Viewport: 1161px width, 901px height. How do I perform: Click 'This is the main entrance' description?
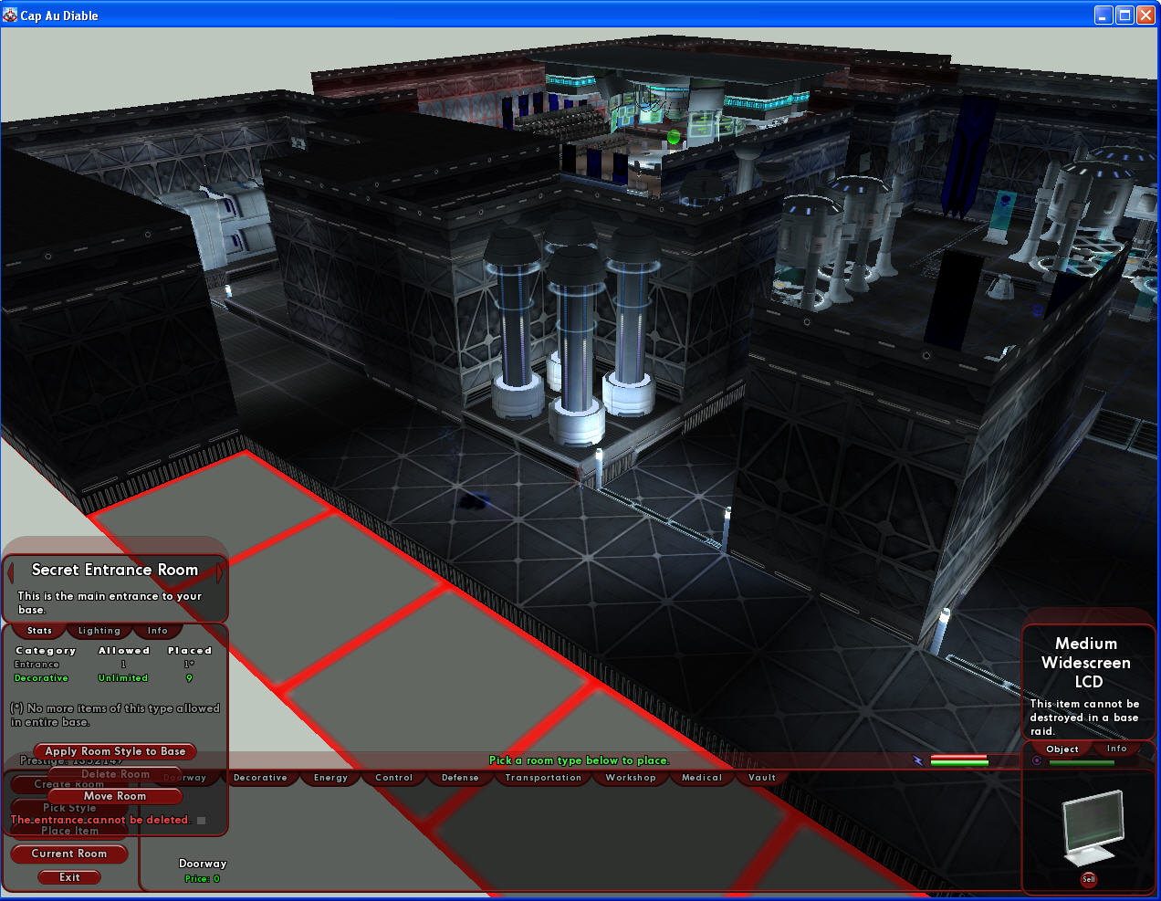(110, 602)
